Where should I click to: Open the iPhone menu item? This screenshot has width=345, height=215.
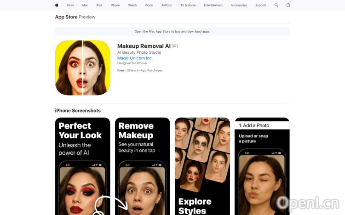pyautogui.click(x=115, y=5)
